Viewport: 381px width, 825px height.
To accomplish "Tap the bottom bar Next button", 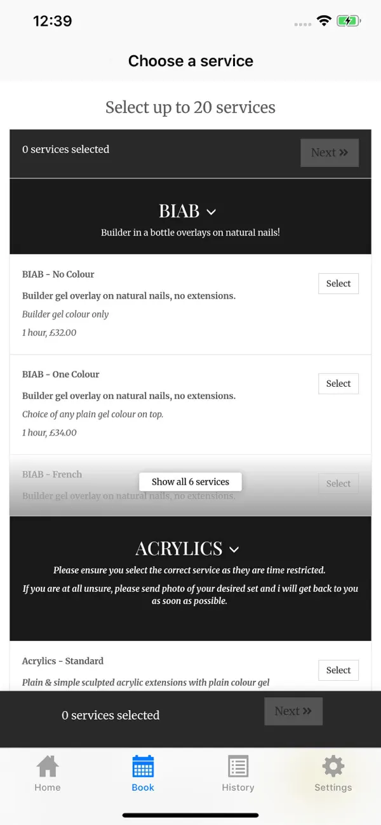I will pyautogui.click(x=293, y=711).
